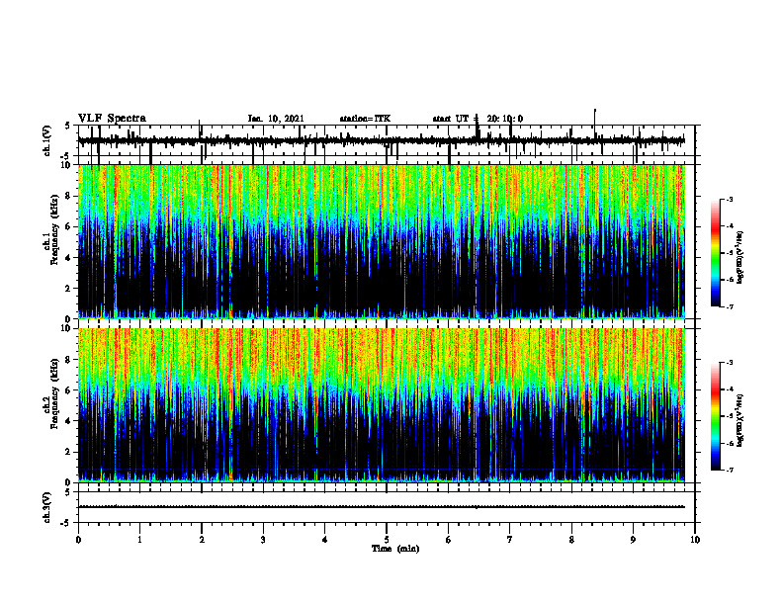The height and width of the screenshot is (605, 783).
Task: Click the "-3" tick on ch.2 colorbar
Action: 730,363
